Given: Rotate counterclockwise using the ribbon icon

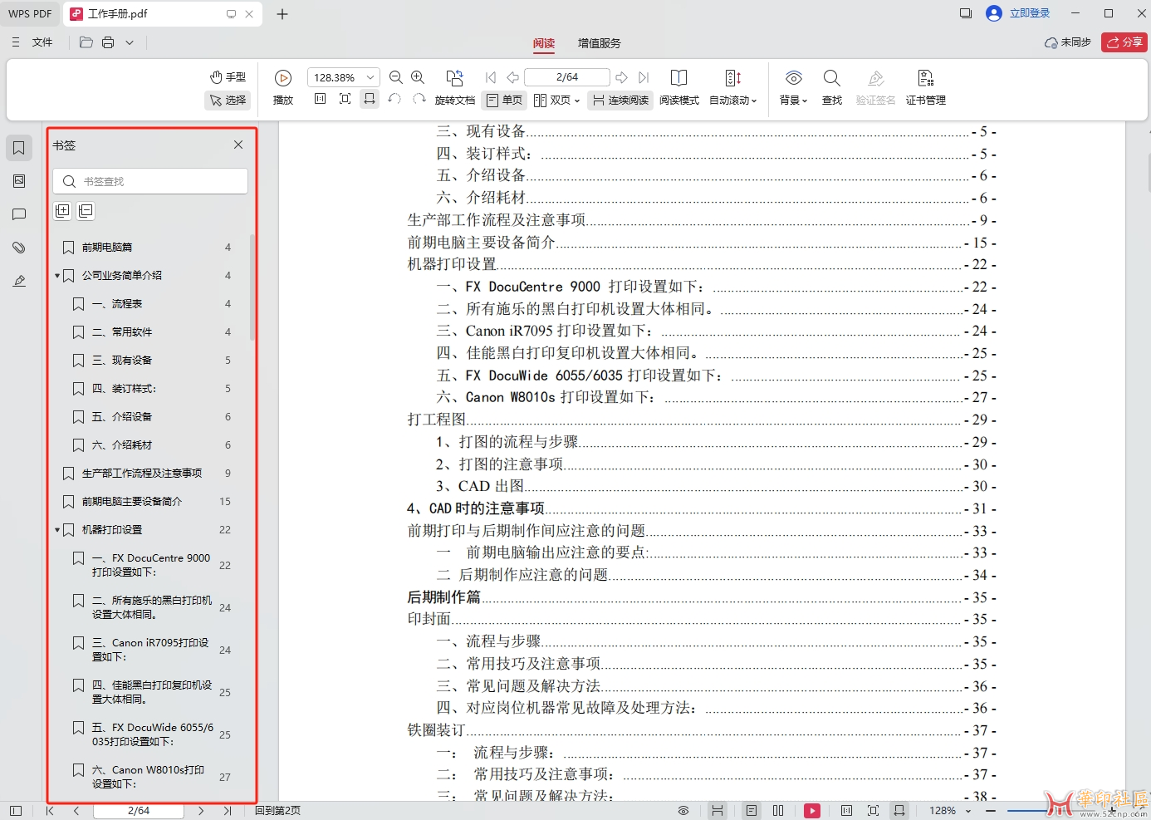Looking at the screenshot, I should [x=394, y=99].
